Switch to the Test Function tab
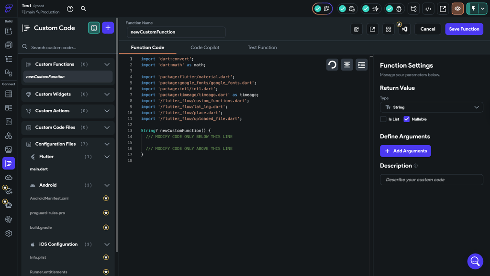 (x=262, y=47)
